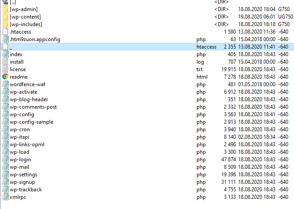The width and height of the screenshot is (294, 209).
Task: Click the wp-itapi file icon
Action: click(x=5, y=137)
